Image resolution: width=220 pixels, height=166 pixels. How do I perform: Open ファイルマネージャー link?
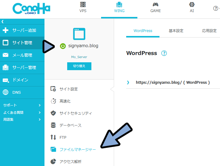(x=78, y=150)
